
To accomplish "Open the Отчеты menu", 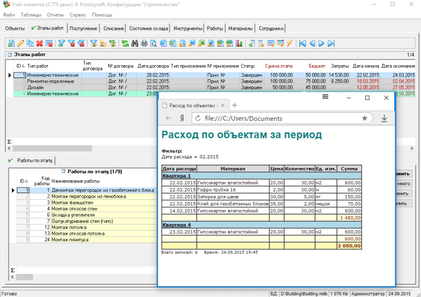I will coord(56,15).
